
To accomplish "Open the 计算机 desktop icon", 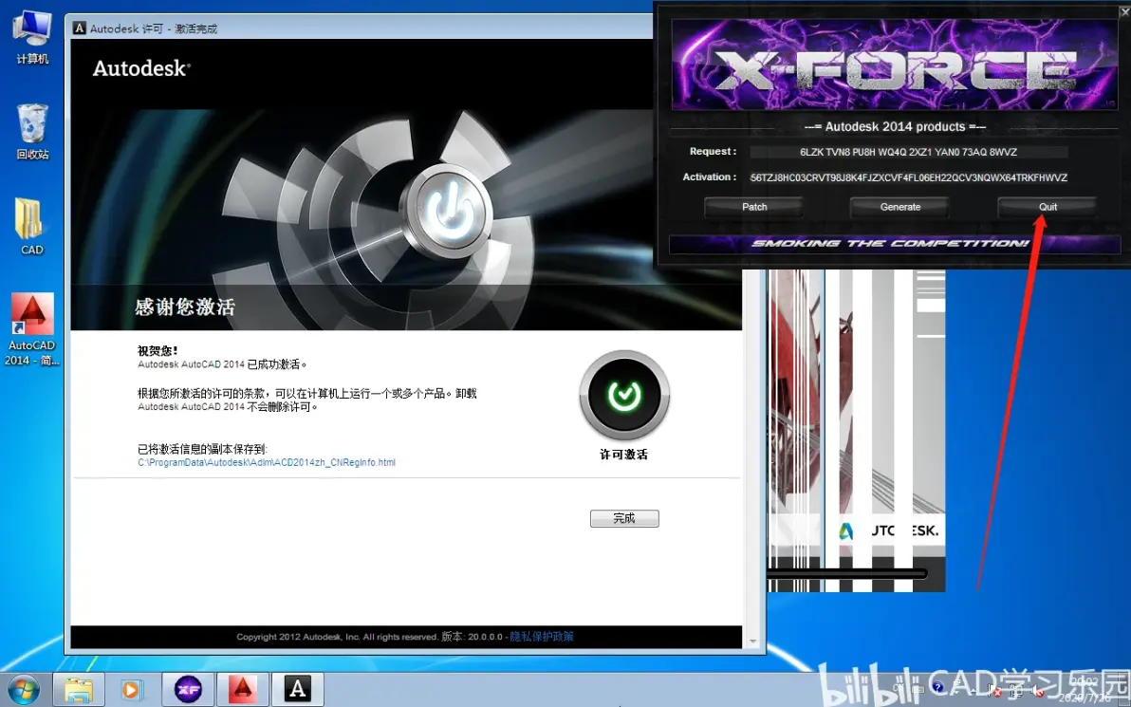I will click(31, 37).
